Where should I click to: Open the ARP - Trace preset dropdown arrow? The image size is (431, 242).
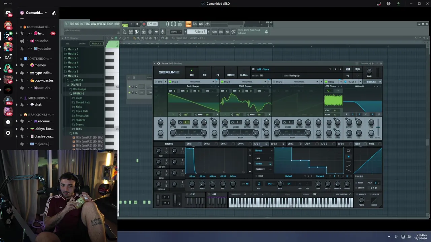coord(330,69)
